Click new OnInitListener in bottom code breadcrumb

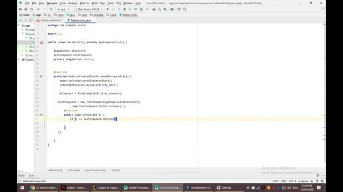95,170
